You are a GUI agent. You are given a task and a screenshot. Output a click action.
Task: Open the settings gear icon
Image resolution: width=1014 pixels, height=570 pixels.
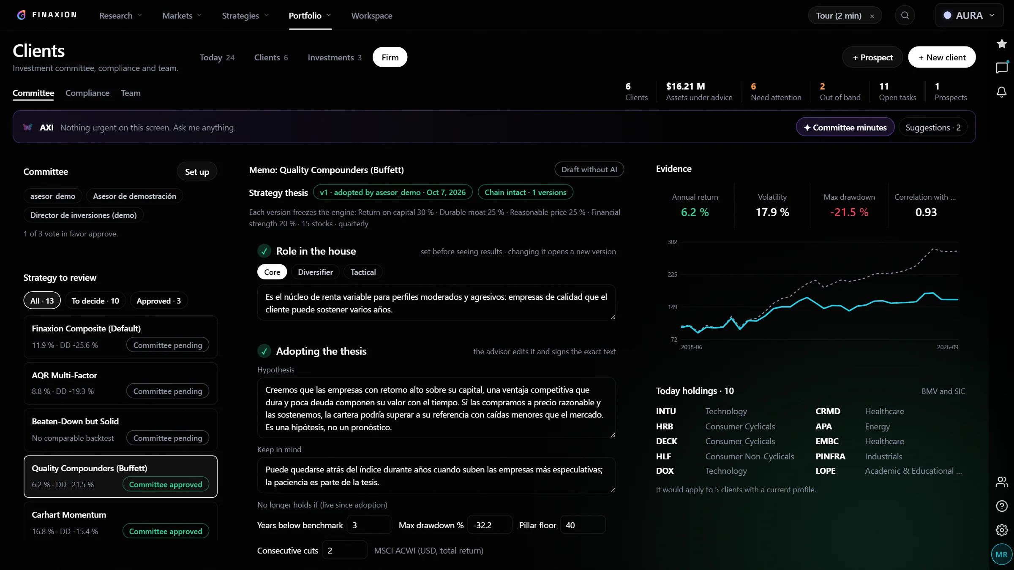click(x=1001, y=530)
